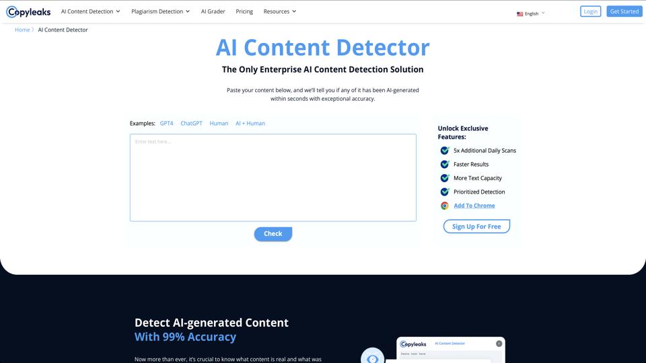Click the Get Started button
Screen dimensions: 646x363
pyautogui.click(x=624, y=11)
